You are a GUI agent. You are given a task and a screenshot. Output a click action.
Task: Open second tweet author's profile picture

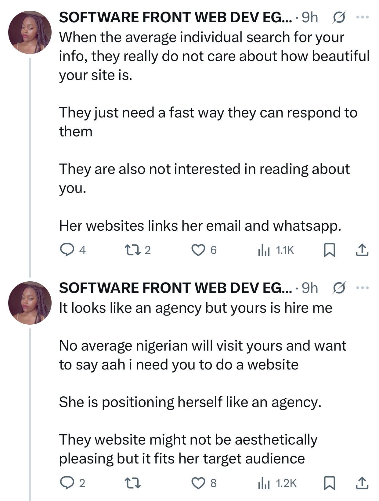click(30, 302)
